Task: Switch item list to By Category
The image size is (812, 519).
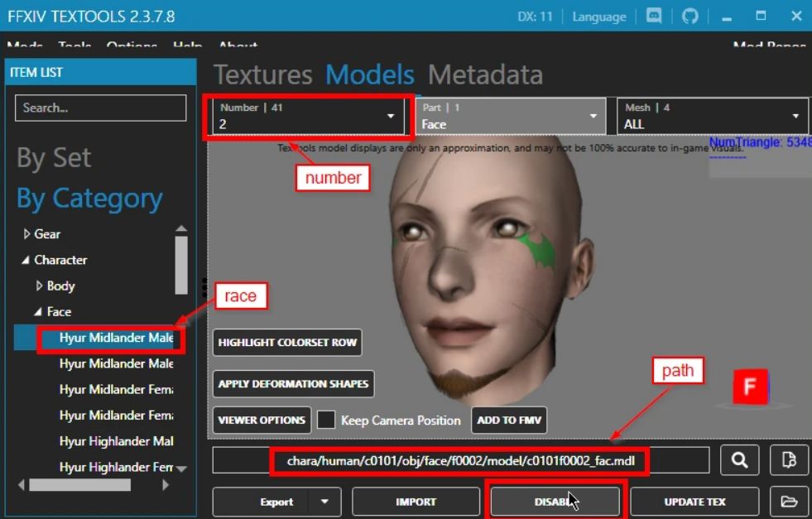Action: (89, 199)
